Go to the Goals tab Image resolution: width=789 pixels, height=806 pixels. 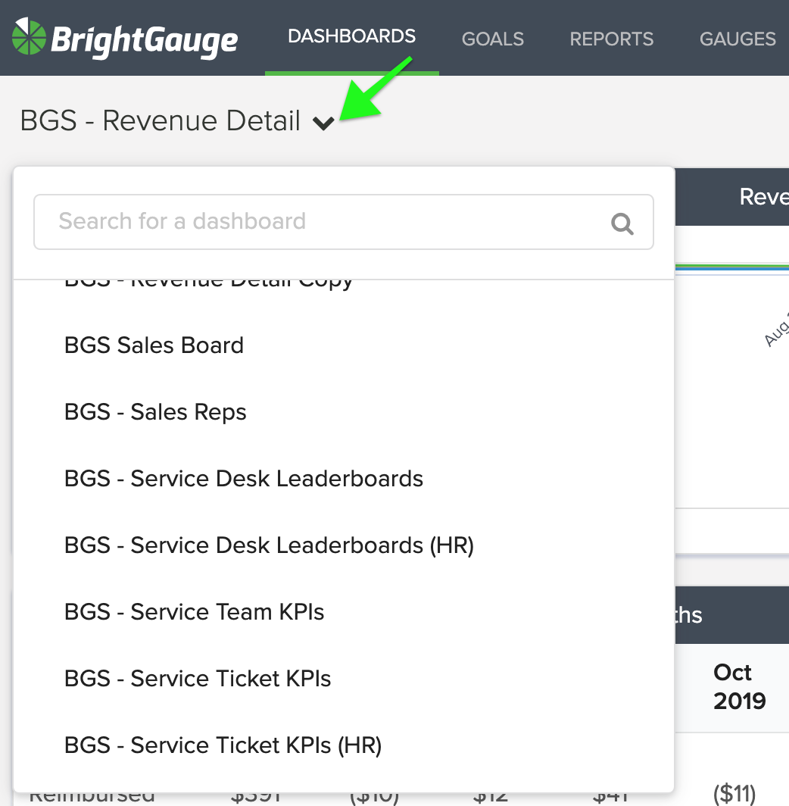493,39
